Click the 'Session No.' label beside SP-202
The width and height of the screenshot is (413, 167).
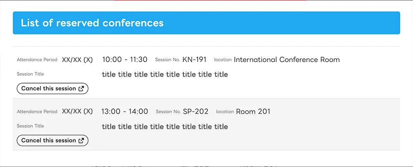[x=168, y=111]
